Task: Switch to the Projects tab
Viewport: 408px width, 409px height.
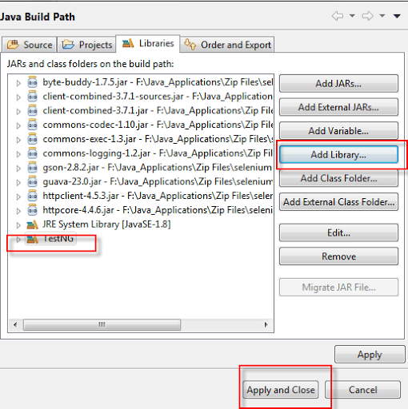Action: coord(86,45)
